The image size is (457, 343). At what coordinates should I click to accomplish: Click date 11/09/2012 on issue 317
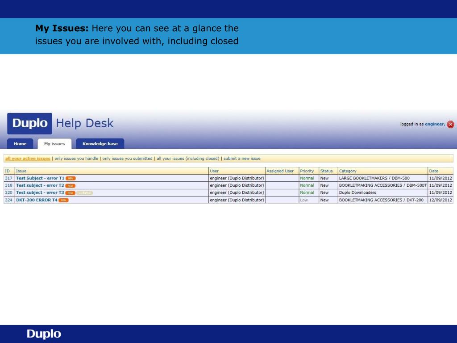tap(440, 178)
